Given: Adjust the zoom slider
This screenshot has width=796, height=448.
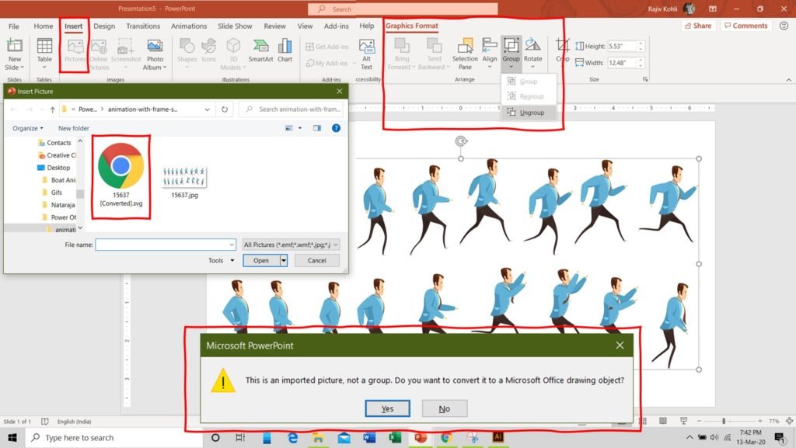Looking at the screenshot, I should point(724,421).
